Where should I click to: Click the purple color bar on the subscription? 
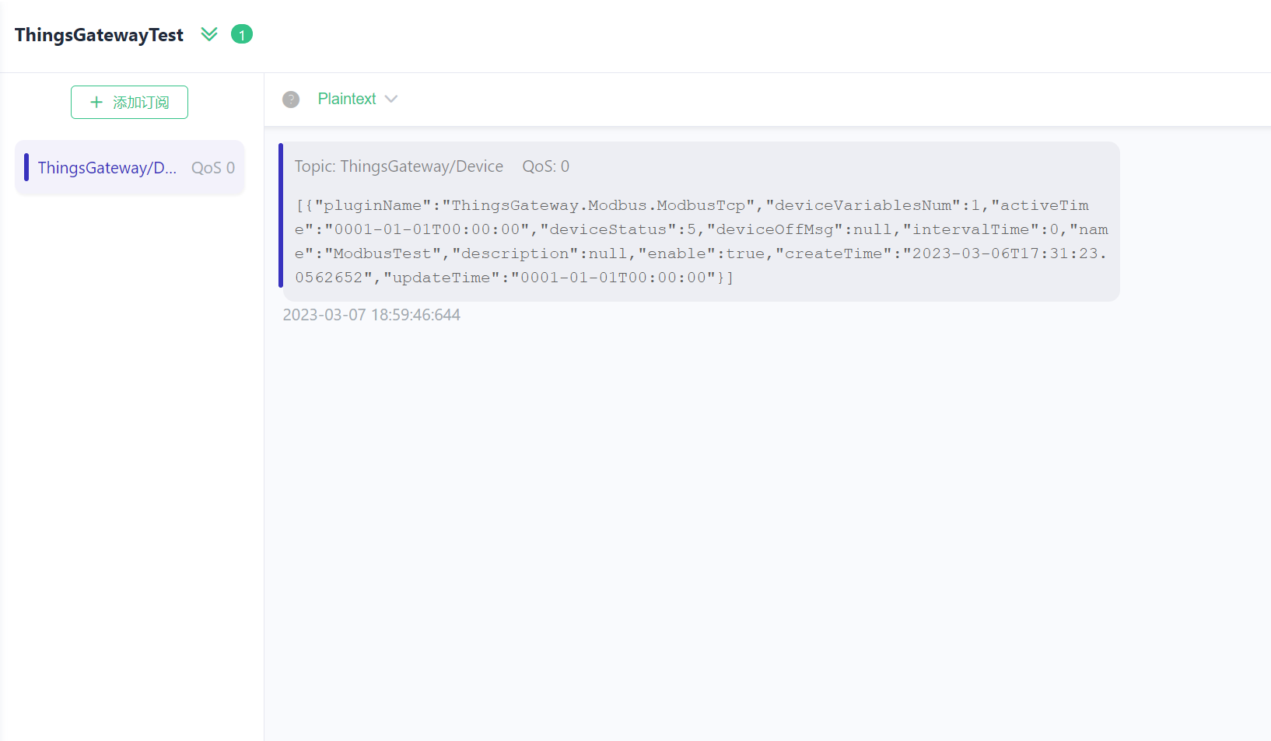tap(26, 167)
